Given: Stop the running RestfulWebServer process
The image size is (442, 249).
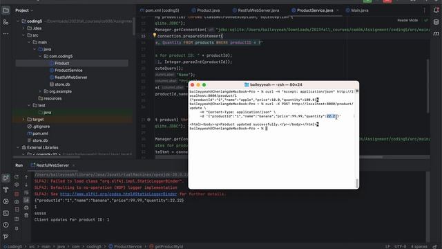Looking at the screenshot, I should (17, 194).
